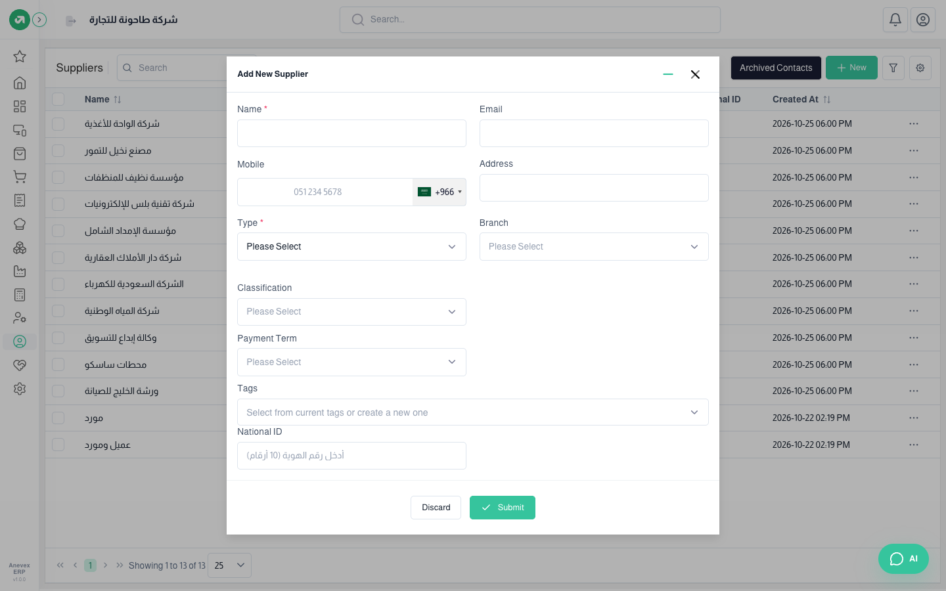The width and height of the screenshot is (946, 591).
Task: Open the +966 country code selector
Action: point(439,192)
